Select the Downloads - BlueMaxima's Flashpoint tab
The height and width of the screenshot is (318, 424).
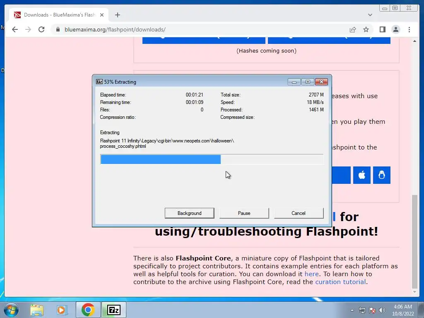(59, 15)
